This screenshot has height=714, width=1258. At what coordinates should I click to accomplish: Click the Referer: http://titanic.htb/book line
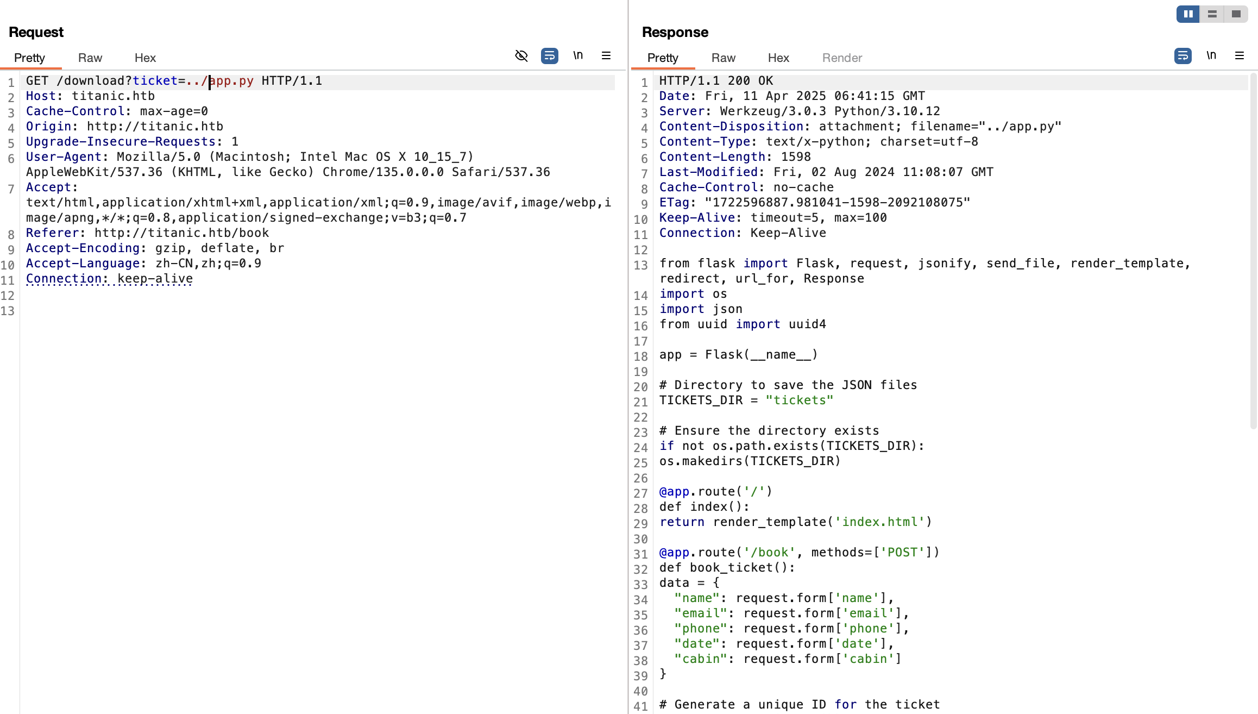click(x=147, y=233)
